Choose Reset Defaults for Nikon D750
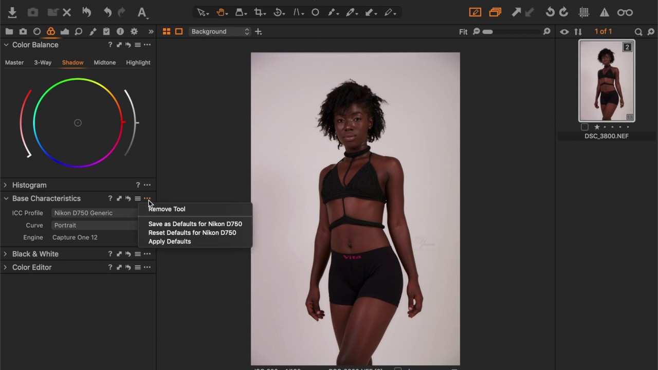Image resolution: width=658 pixels, height=370 pixels. coord(192,233)
